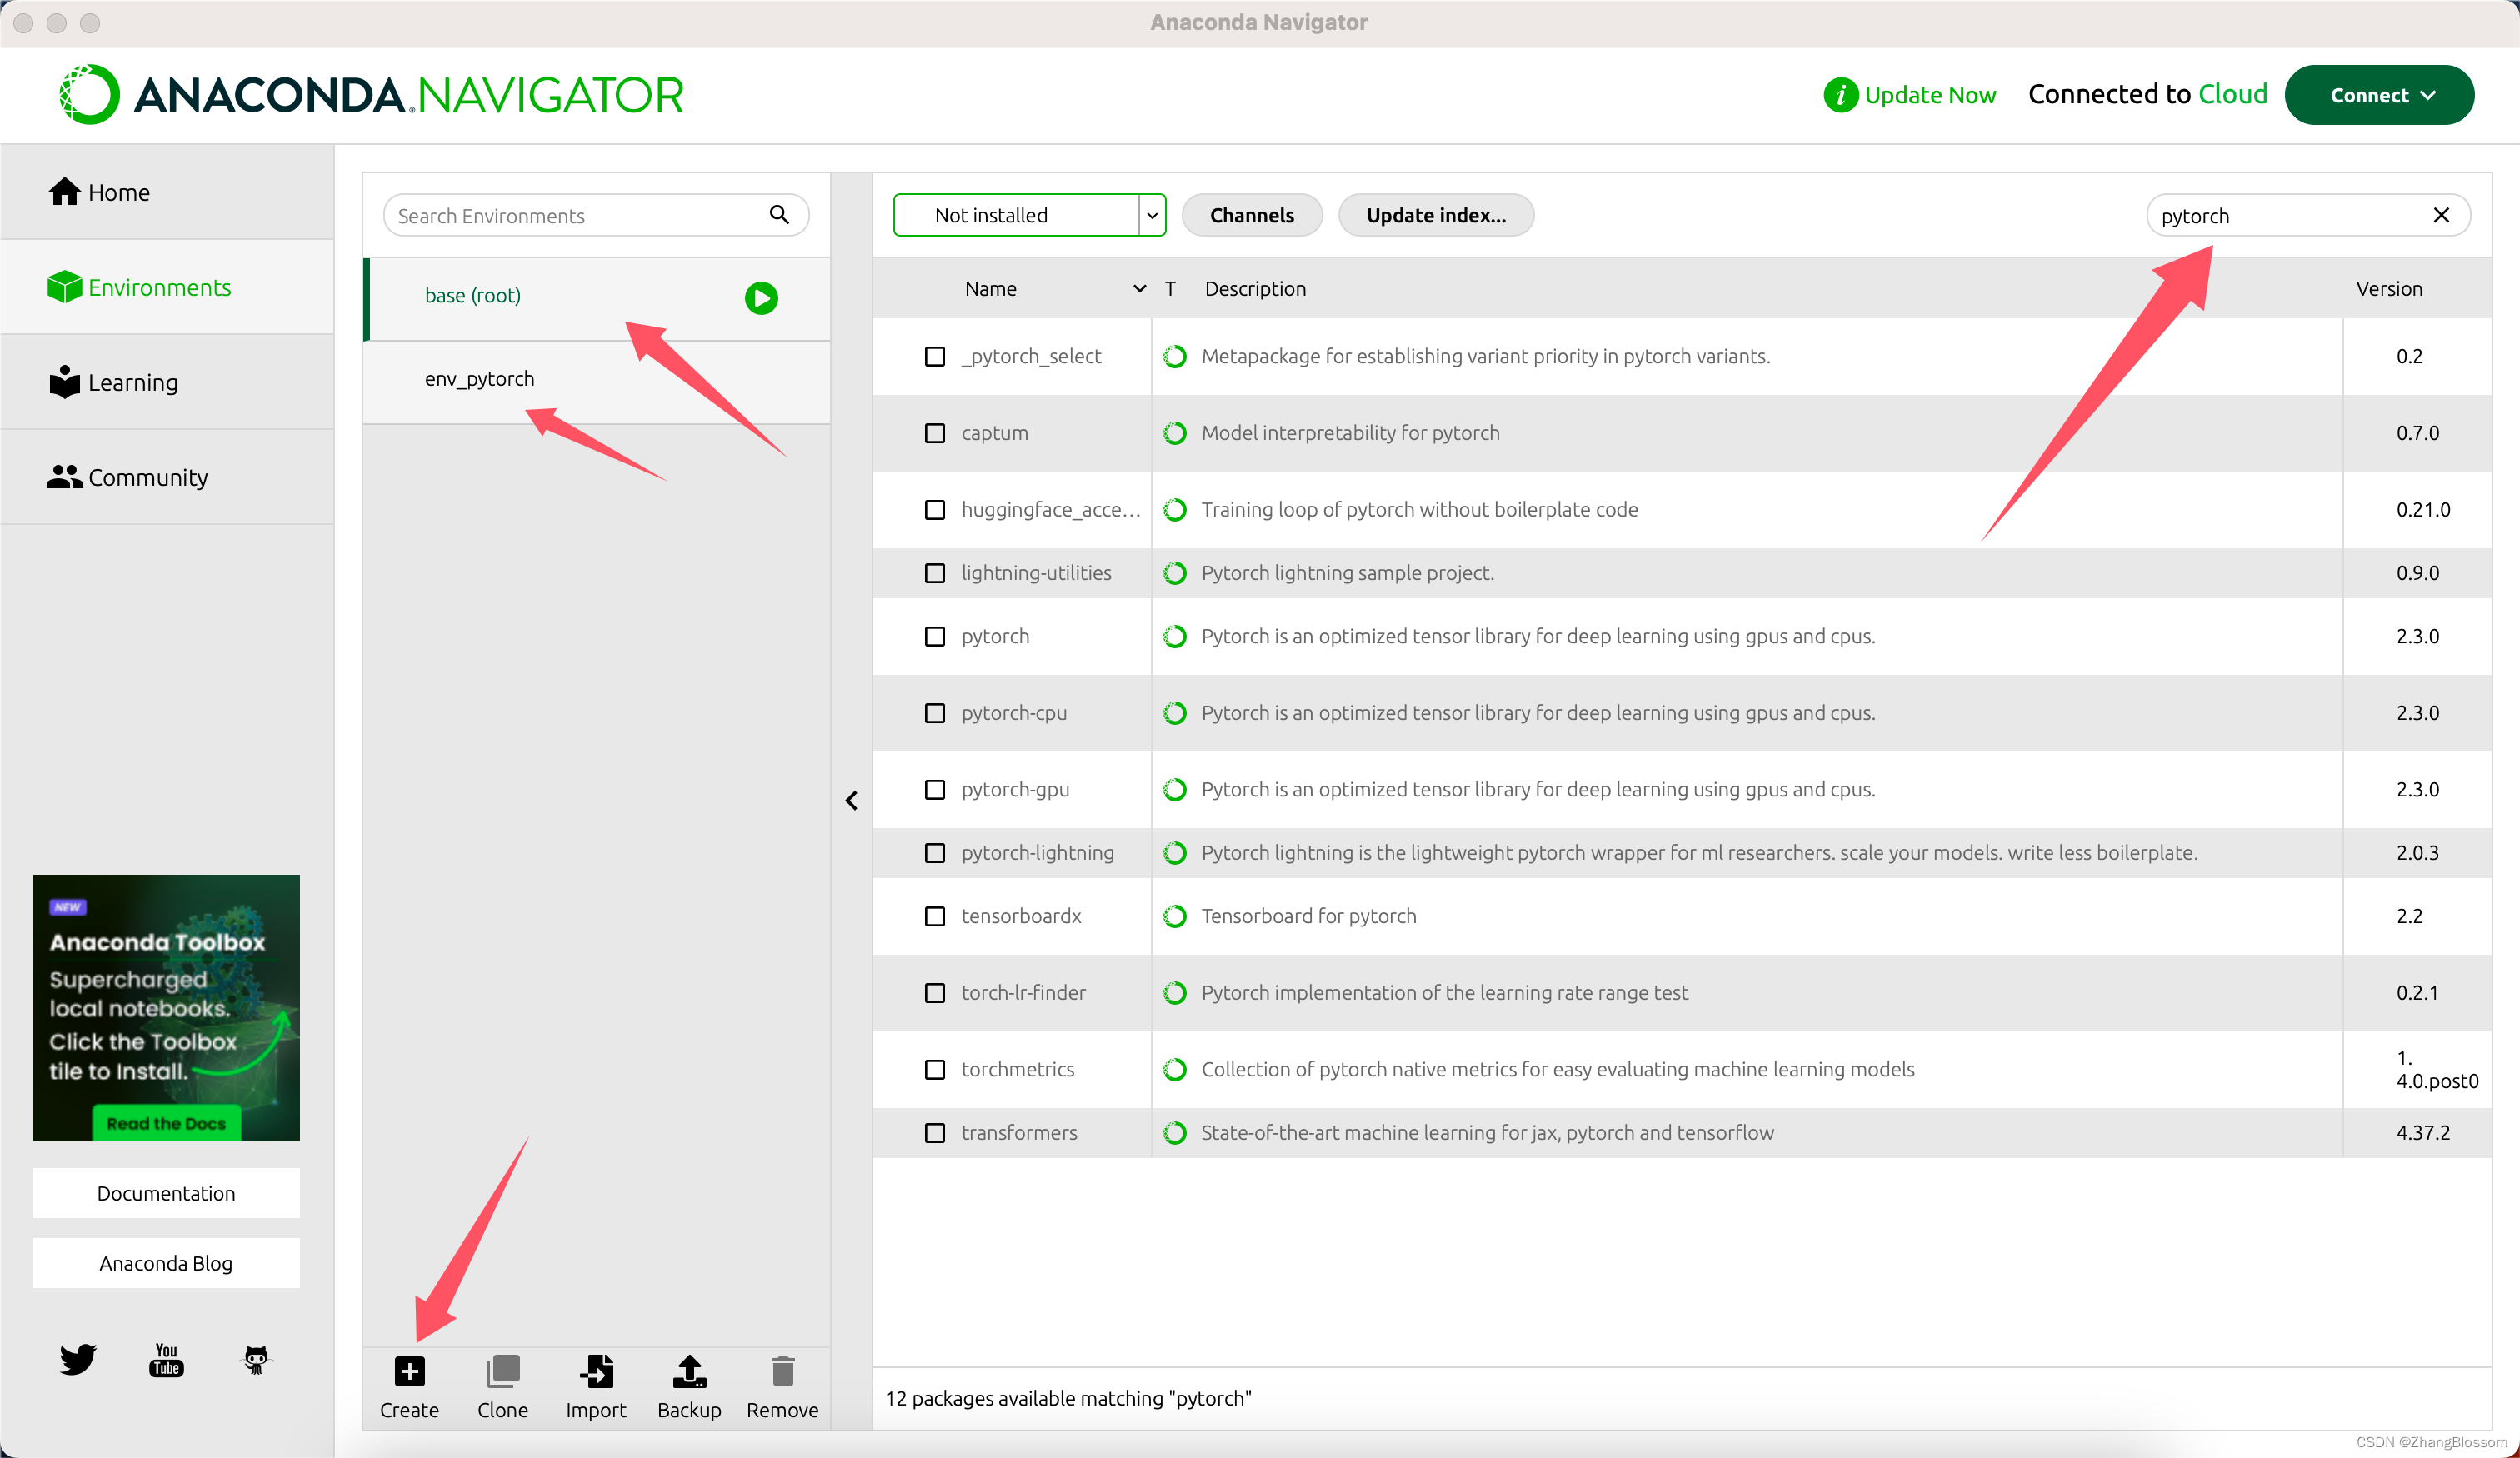Check the pytorch-cpu package checkbox

(934, 712)
